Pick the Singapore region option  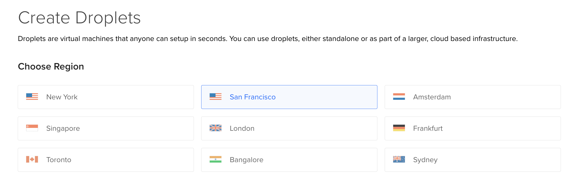(x=106, y=128)
